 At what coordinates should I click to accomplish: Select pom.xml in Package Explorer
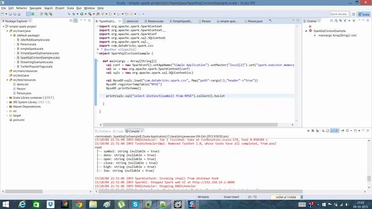coord(19,120)
